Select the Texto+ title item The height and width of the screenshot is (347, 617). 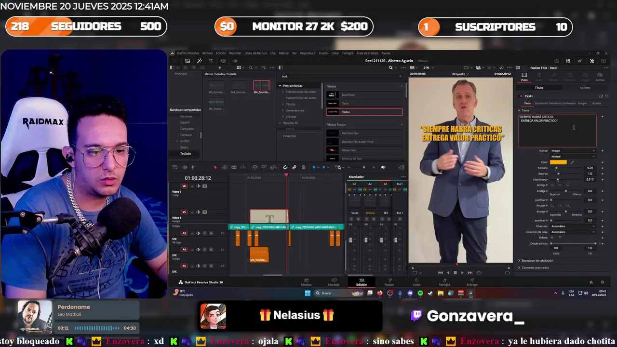point(364,112)
